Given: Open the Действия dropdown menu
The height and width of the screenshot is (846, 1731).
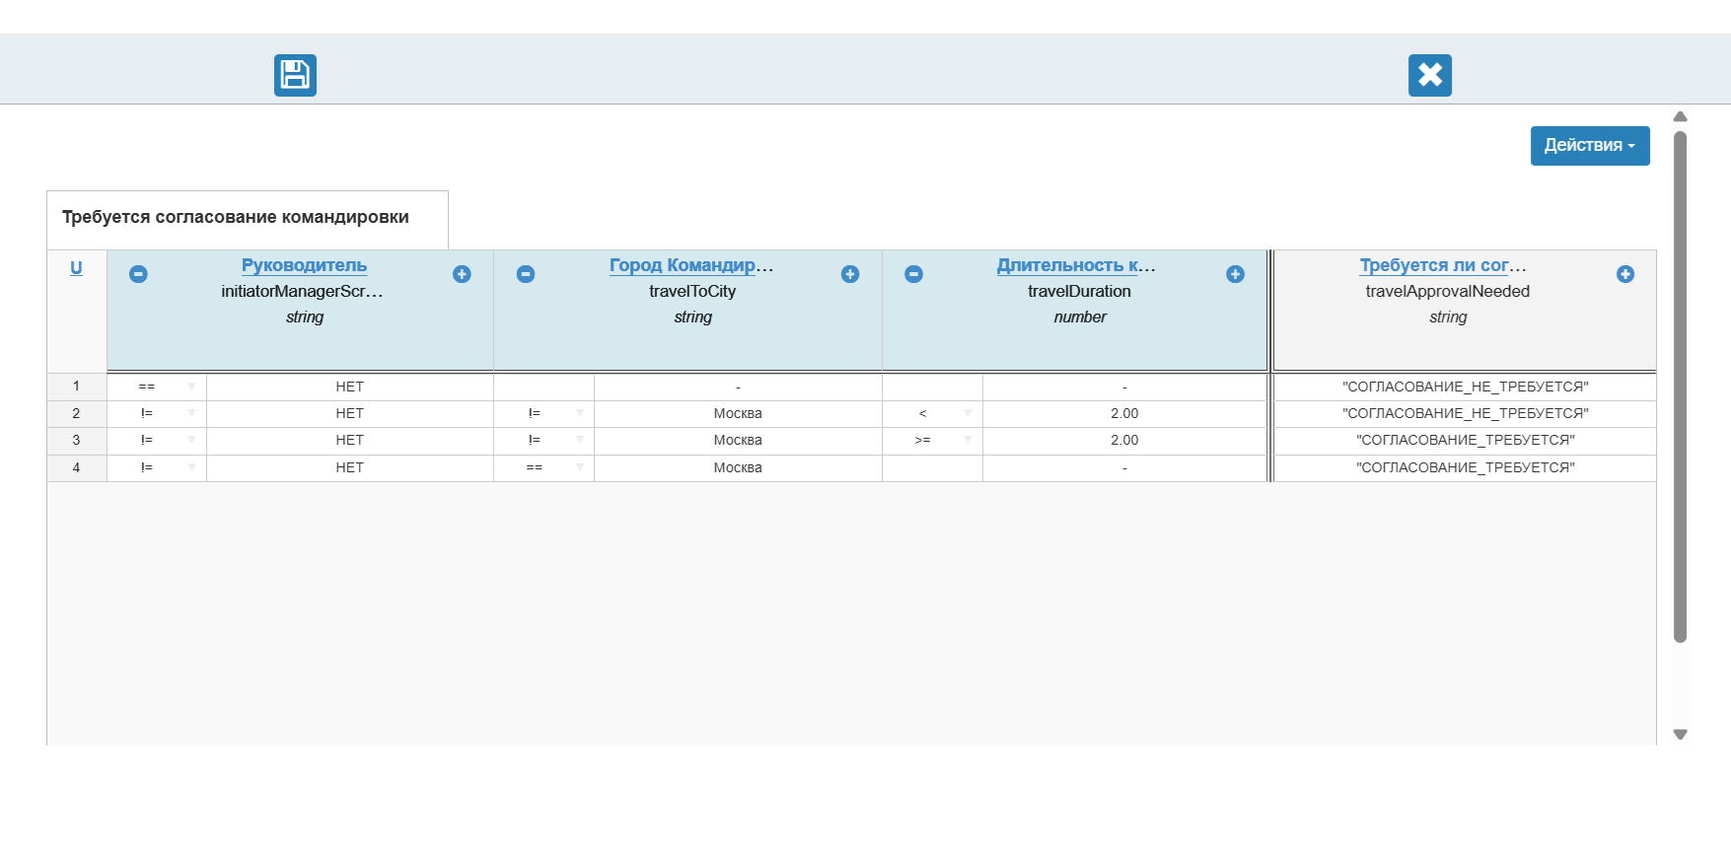Looking at the screenshot, I should point(1590,146).
